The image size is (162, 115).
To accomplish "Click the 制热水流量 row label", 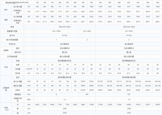I will click(x=18, y=86).
